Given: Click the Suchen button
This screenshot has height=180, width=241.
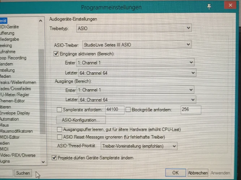Looking at the screenshot, I should [x=23, y=173].
